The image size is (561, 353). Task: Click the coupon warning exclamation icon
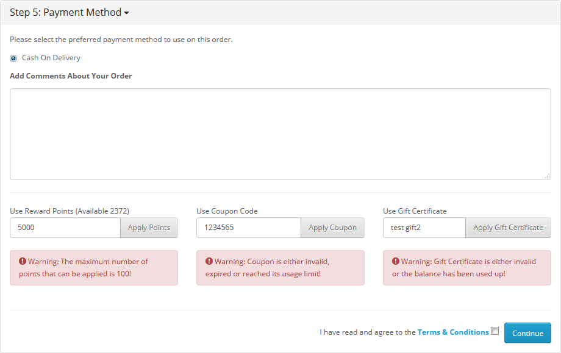tap(209, 261)
